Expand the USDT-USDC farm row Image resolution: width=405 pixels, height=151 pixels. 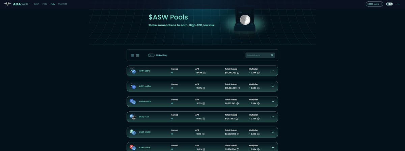click(273, 132)
